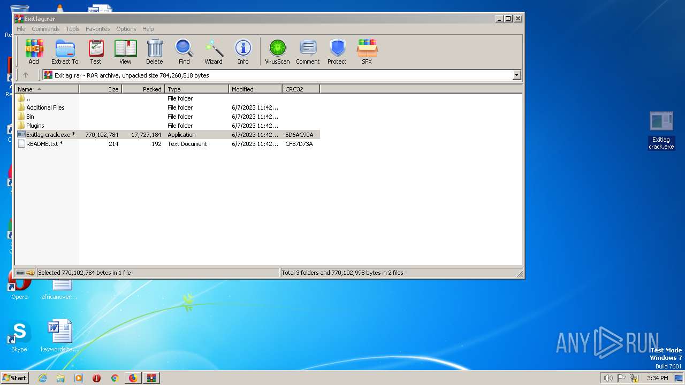Select the keywords Word document on desktop
The height and width of the screenshot is (385, 685).
[59, 337]
